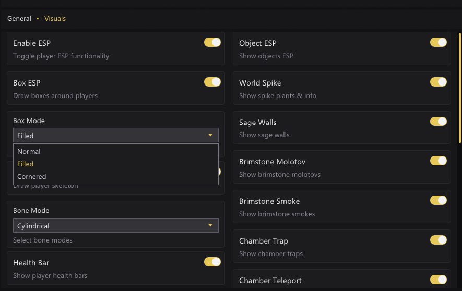Screen dimensions: 462x291
Task: Choose Cornered in the Box Mode list
Action: (x=31, y=176)
